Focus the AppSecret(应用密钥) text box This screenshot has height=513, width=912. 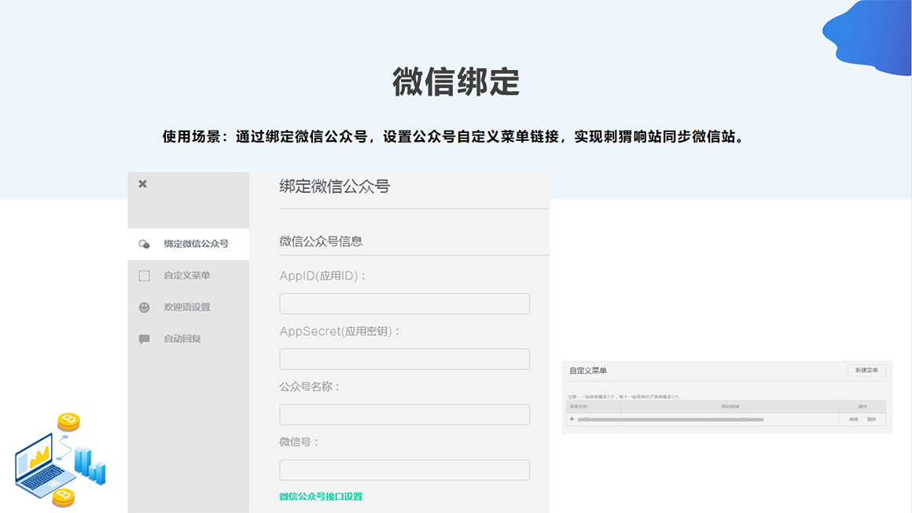(404, 359)
